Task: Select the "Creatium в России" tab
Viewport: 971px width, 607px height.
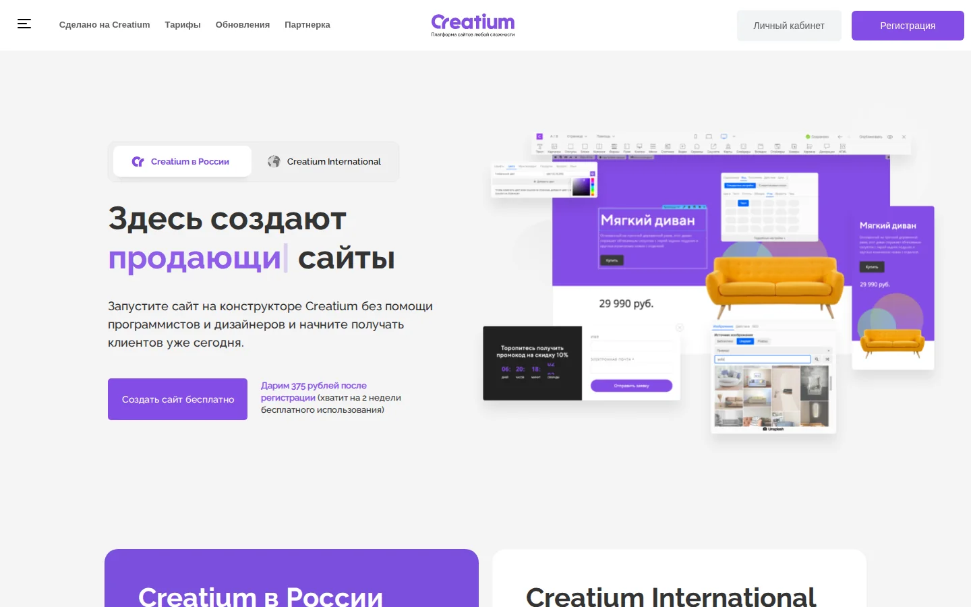Action: (x=182, y=161)
